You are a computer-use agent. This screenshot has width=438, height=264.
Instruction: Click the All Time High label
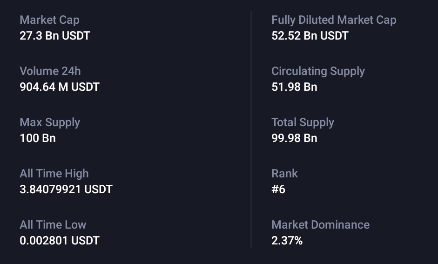[x=54, y=174]
